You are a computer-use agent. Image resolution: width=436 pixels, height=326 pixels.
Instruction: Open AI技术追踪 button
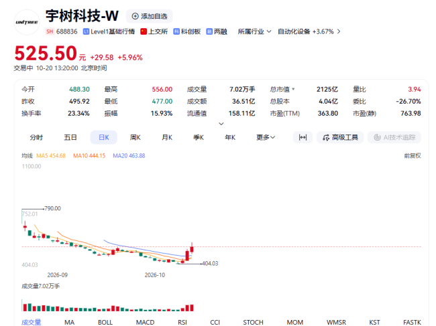click(x=394, y=138)
